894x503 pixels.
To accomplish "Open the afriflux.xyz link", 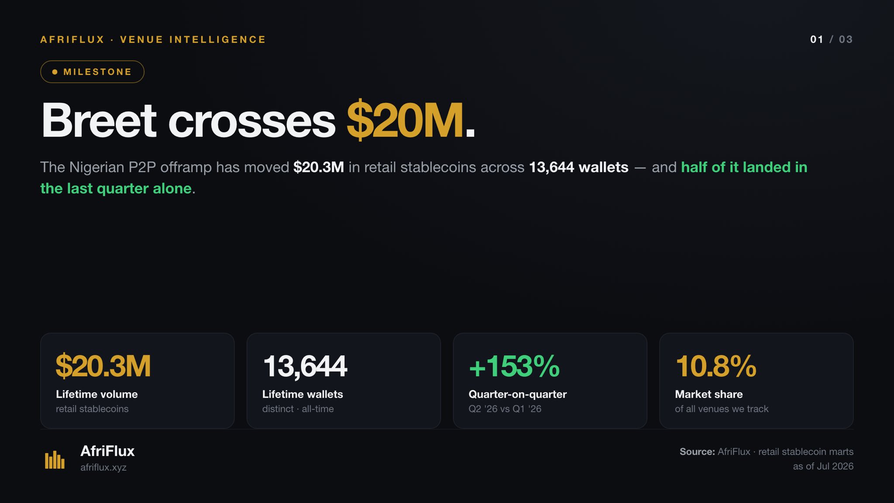I will point(103,467).
